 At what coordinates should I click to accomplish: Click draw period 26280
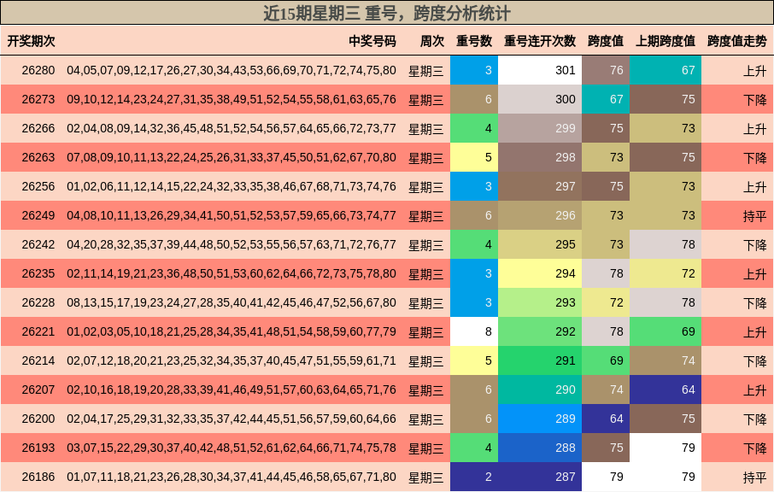[x=38, y=70]
